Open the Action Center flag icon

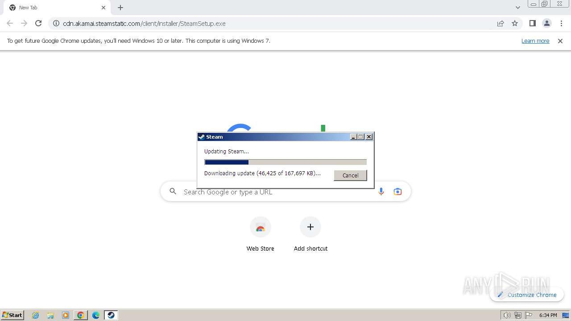click(x=529, y=315)
